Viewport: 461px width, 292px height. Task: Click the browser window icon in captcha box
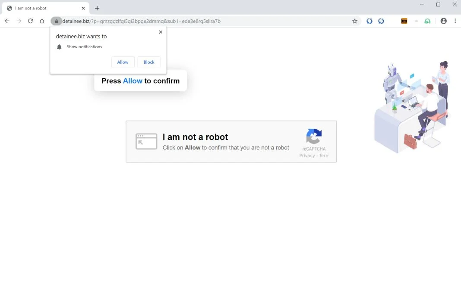(x=146, y=141)
